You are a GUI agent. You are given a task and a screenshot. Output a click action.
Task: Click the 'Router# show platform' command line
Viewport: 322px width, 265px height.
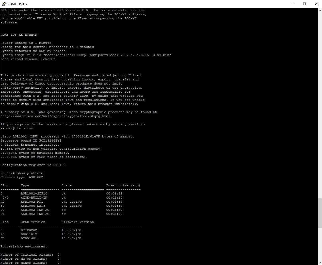pos(22,173)
